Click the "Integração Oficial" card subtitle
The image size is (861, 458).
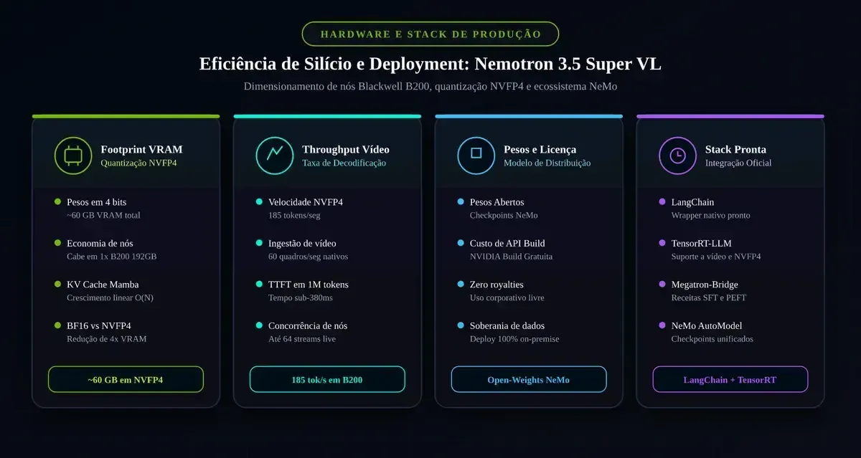click(738, 163)
